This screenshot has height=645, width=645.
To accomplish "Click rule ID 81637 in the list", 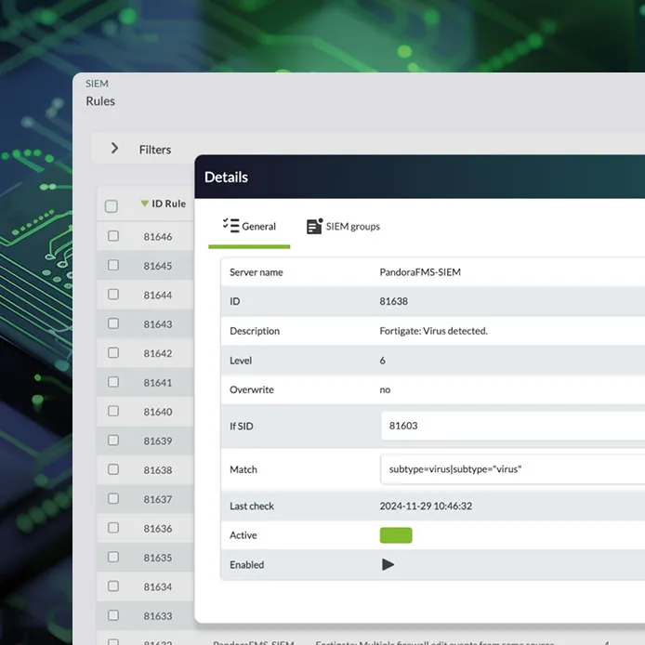I will pos(158,500).
